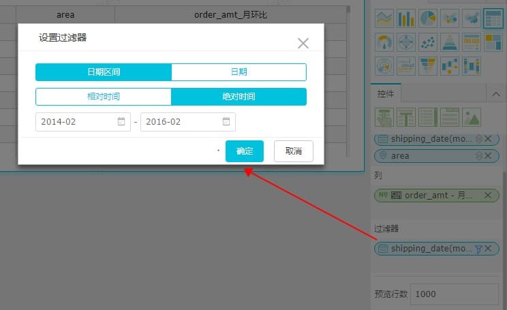Select the order_amt - 月 measure pill
The height and width of the screenshot is (310, 507).
437,196
